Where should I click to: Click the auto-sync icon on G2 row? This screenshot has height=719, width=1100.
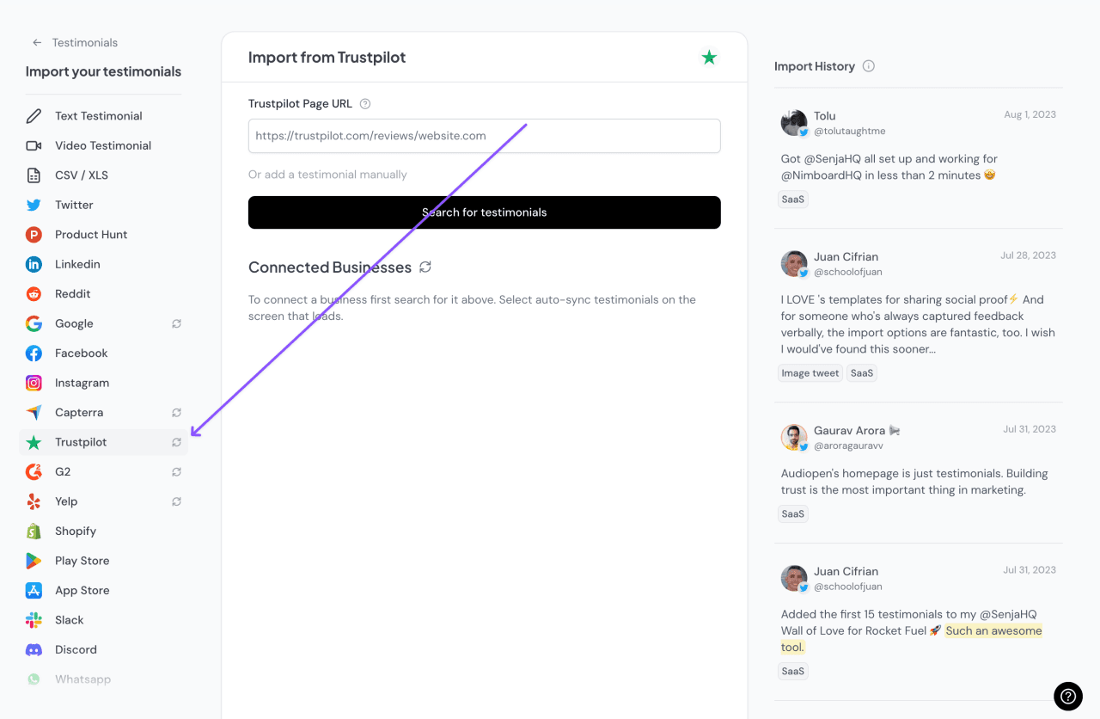click(x=176, y=472)
